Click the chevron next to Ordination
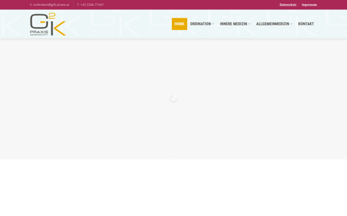Screen dimensions: 347x216 (213, 24)
